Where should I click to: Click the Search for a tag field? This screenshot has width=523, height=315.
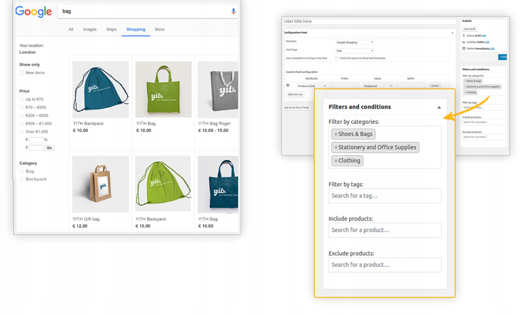(x=385, y=196)
